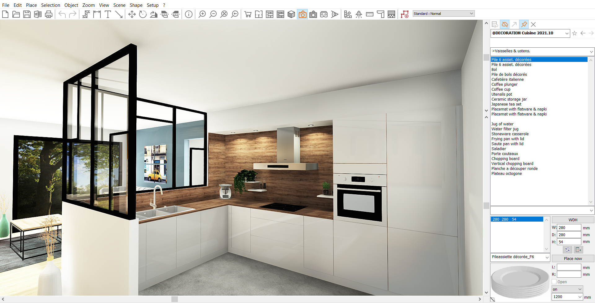Open the Scene menu
The image size is (595, 303).
(119, 5)
